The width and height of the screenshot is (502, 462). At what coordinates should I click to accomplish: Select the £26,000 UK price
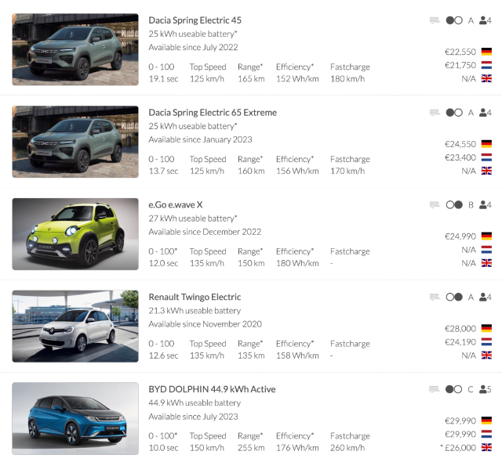tap(460, 448)
